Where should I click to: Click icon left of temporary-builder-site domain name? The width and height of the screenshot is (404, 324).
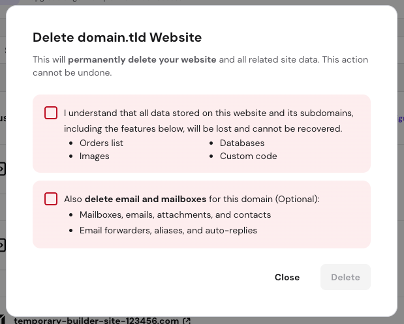click(3, 320)
